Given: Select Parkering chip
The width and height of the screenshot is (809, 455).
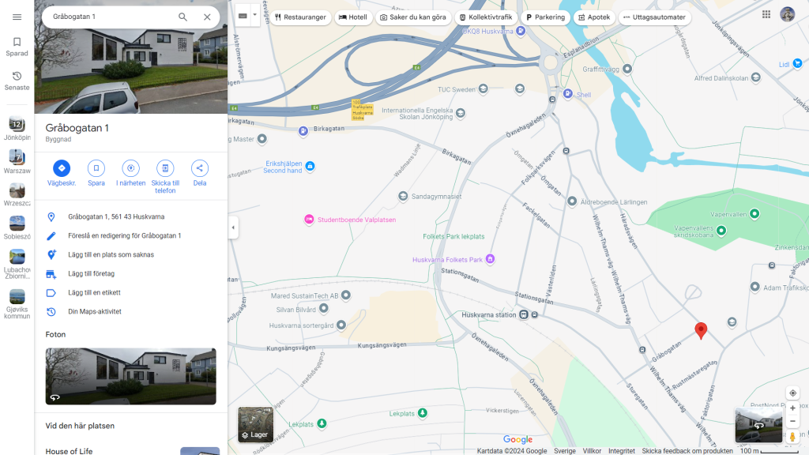Looking at the screenshot, I should click(545, 17).
